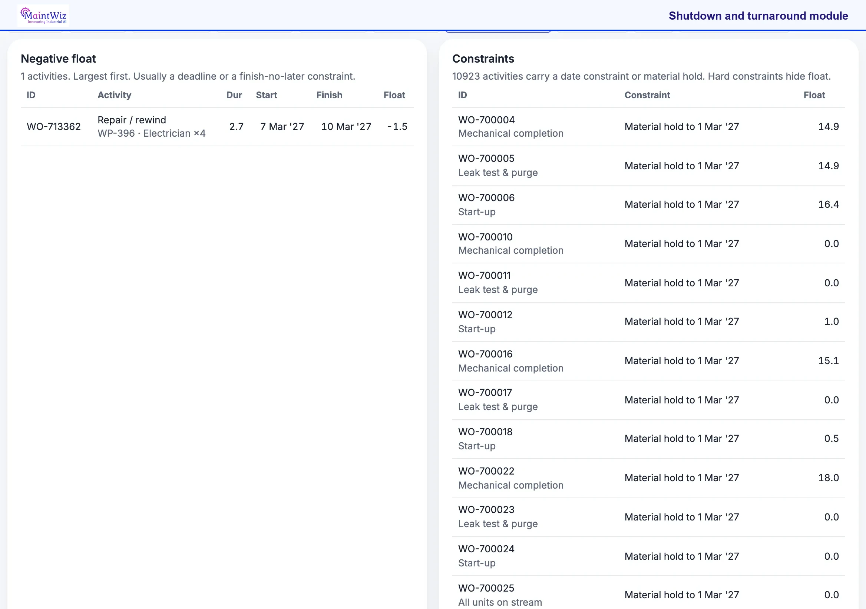Select WO-700005 Leak test & purge row

point(648,166)
